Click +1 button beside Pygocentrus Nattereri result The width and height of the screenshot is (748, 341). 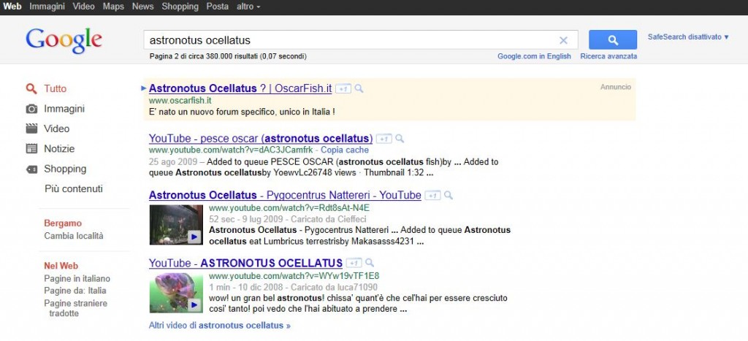point(432,196)
